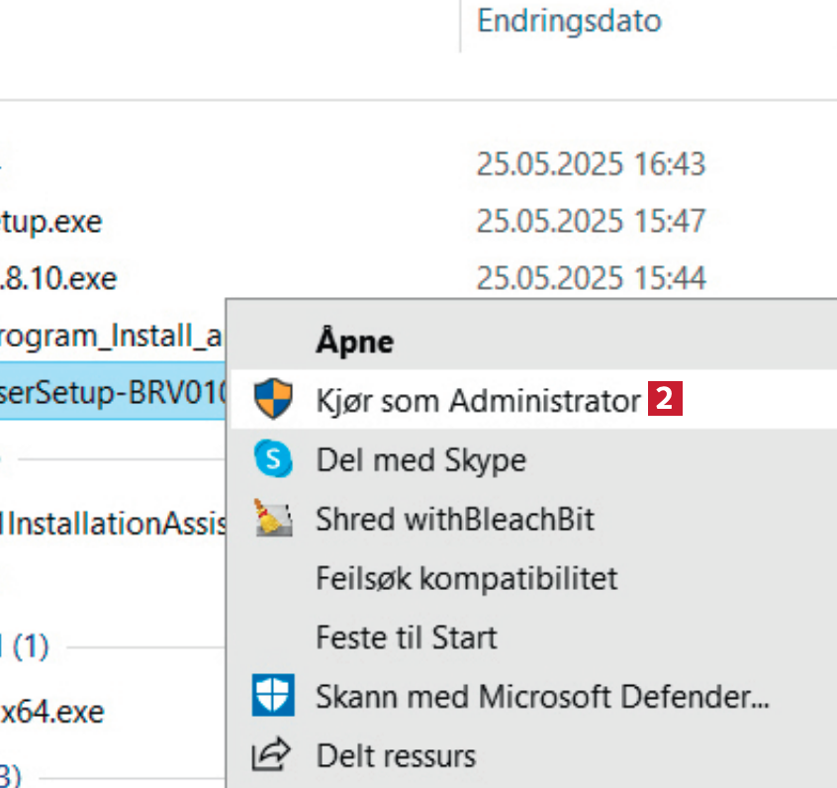837x788 pixels.
Task: Click the 25.05.2025 16:43 date cell
Action: click(x=591, y=163)
